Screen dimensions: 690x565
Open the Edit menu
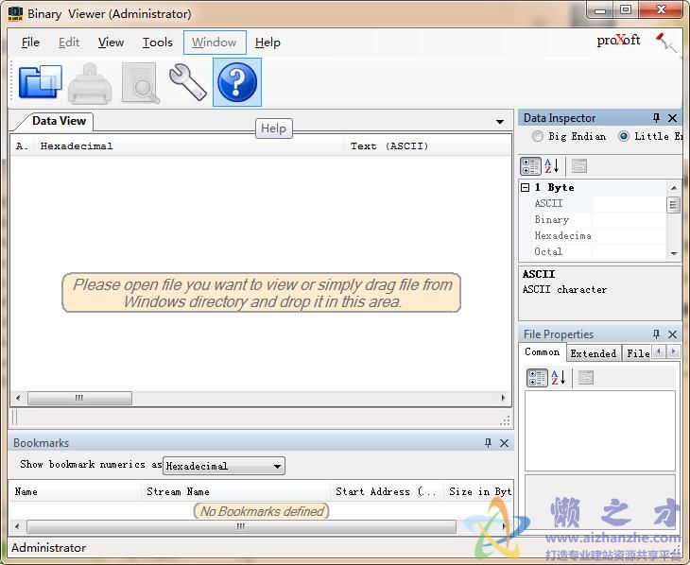point(69,43)
